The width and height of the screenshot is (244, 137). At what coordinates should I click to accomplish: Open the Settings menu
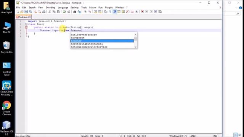[x=74, y=8]
